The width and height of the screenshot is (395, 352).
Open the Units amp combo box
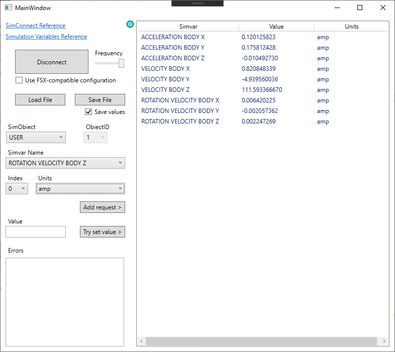tap(80, 189)
